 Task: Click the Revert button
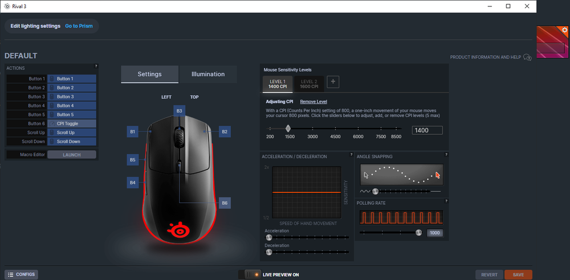[489, 275]
